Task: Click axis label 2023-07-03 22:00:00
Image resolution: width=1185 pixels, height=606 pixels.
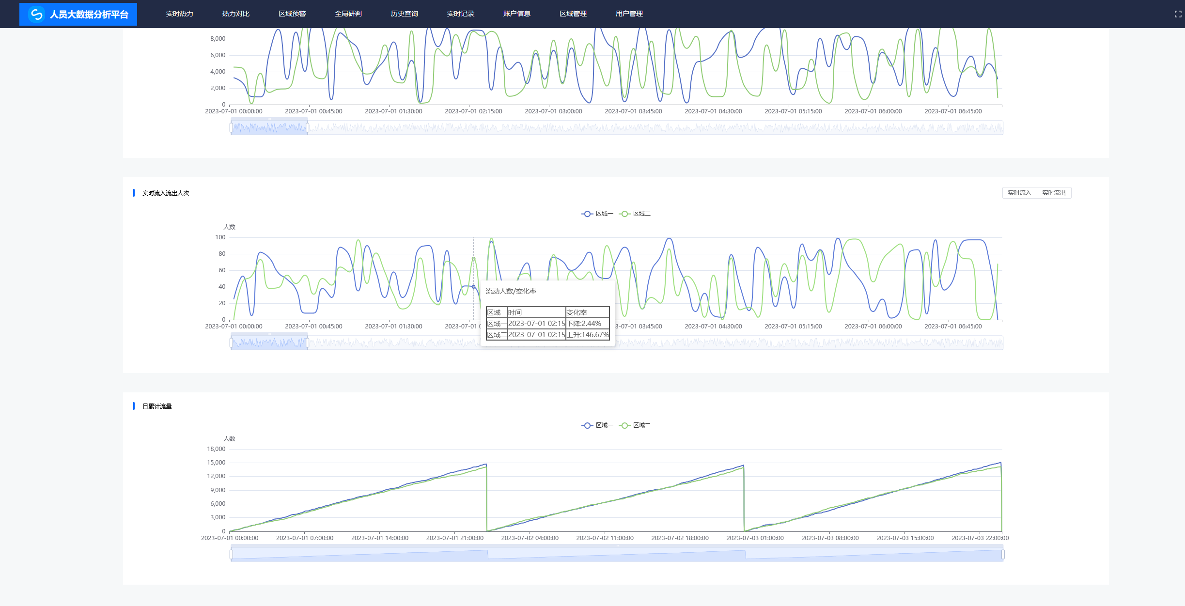Action: coord(980,538)
